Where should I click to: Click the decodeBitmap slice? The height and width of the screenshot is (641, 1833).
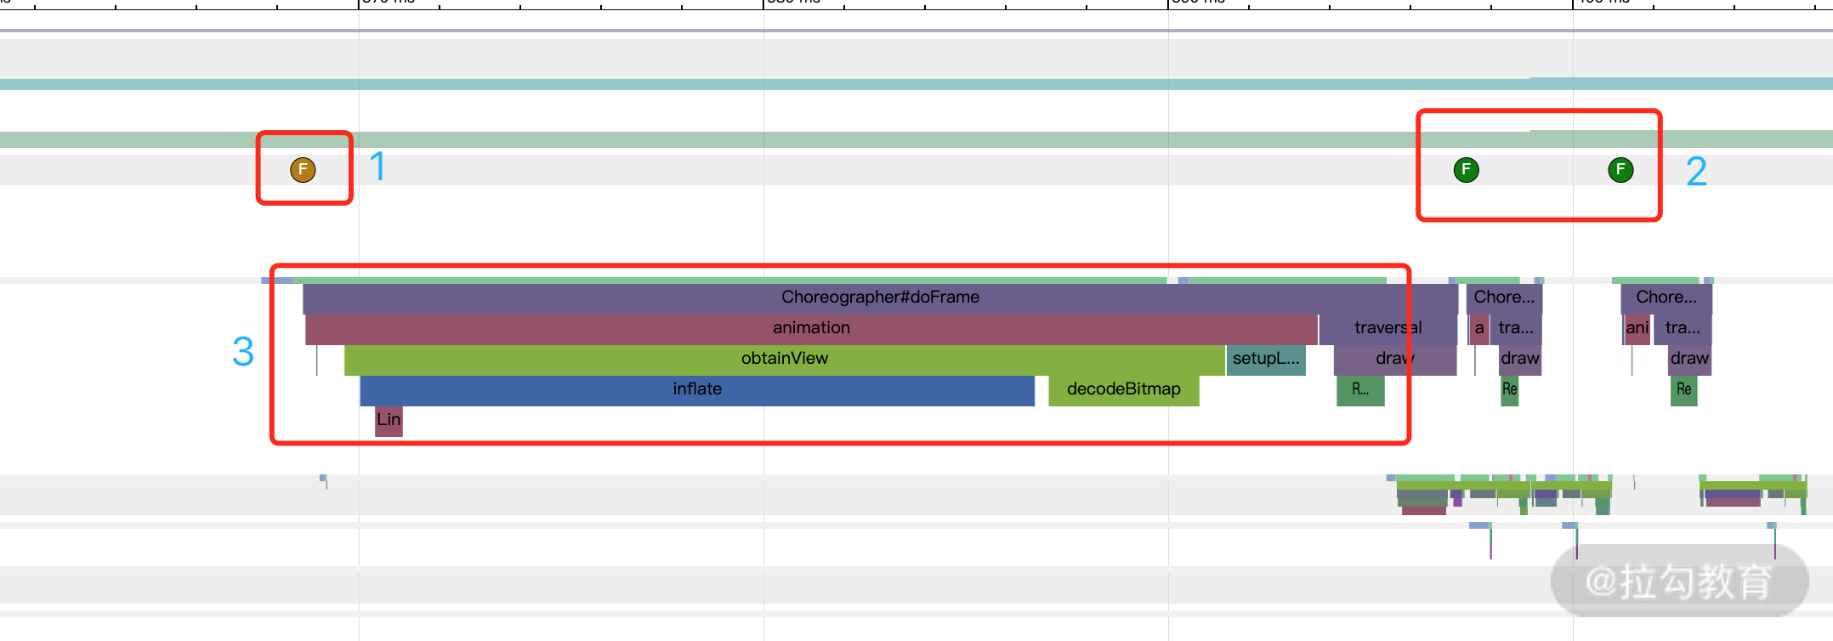coord(1123,389)
